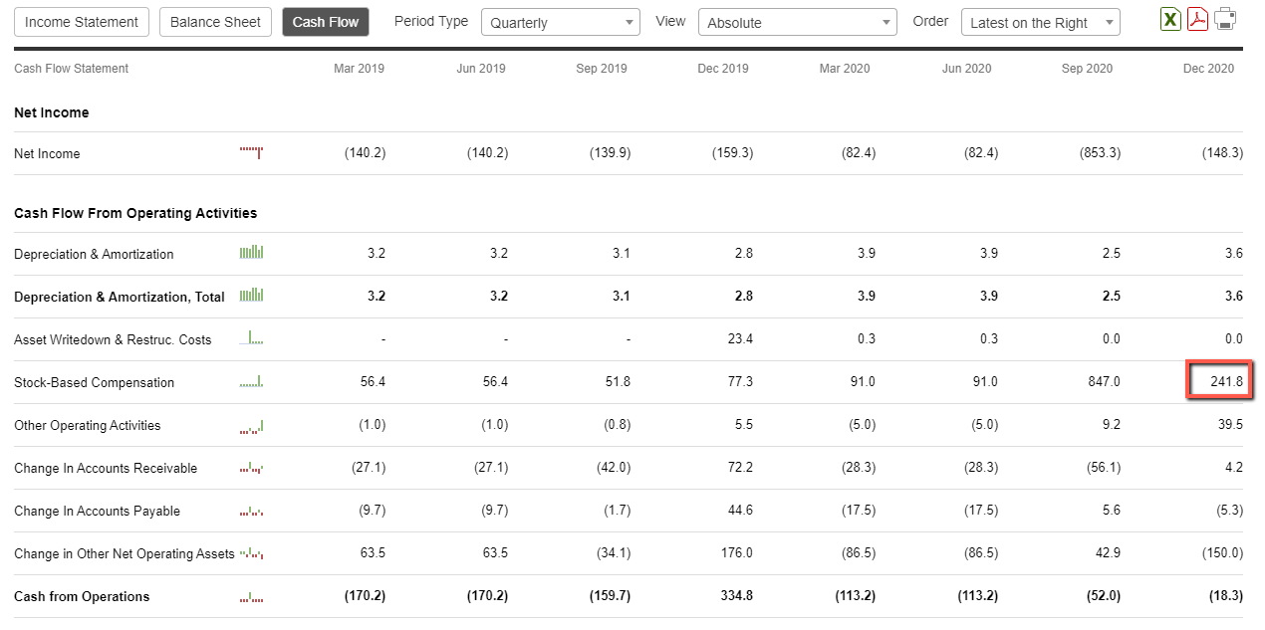Open Net Income sparkline chart
The image size is (1265, 630).
(251, 152)
